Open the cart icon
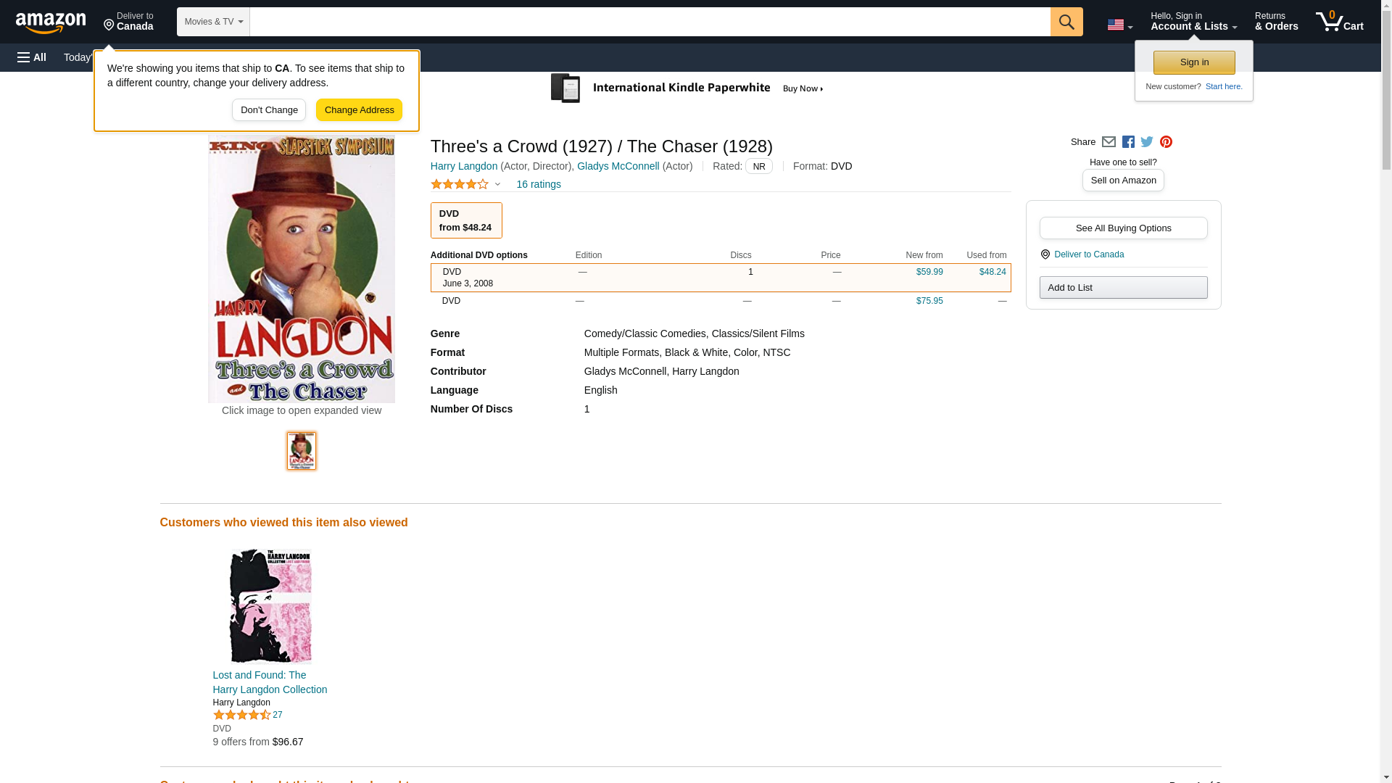 (x=1339, y=22)
